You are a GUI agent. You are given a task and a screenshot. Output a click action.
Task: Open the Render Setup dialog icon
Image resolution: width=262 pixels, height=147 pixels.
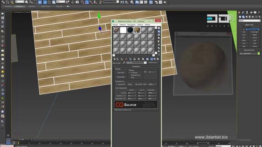[156, 2]
